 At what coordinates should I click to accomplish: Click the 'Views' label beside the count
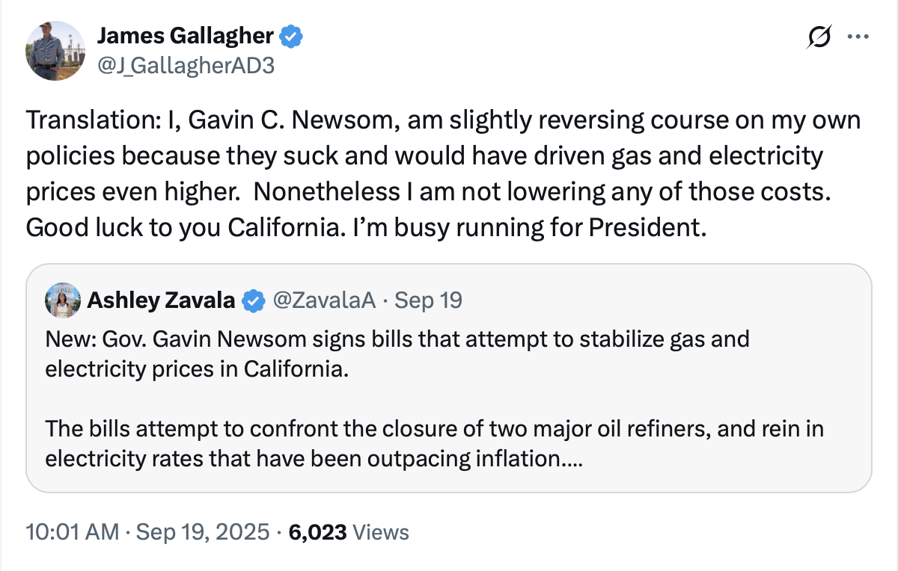[x=381, y=532]
